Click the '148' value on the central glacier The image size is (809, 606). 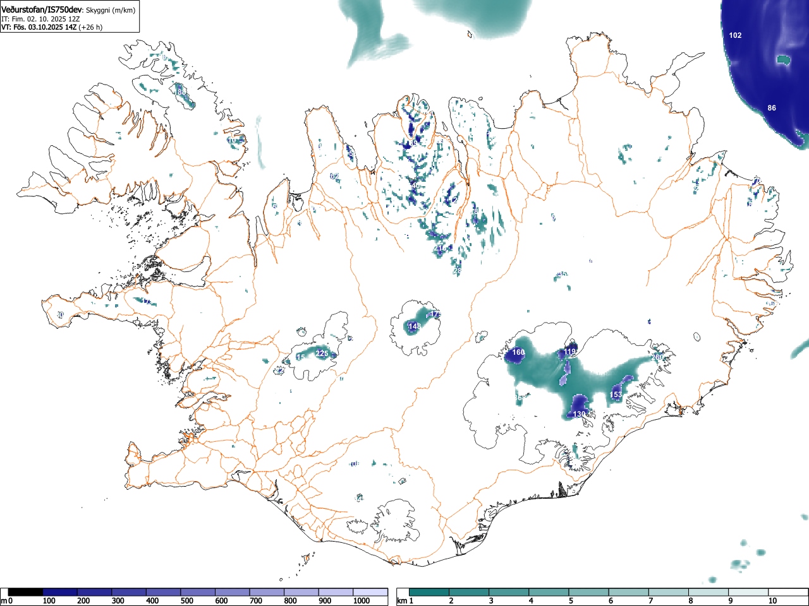[x=415, y=326]
